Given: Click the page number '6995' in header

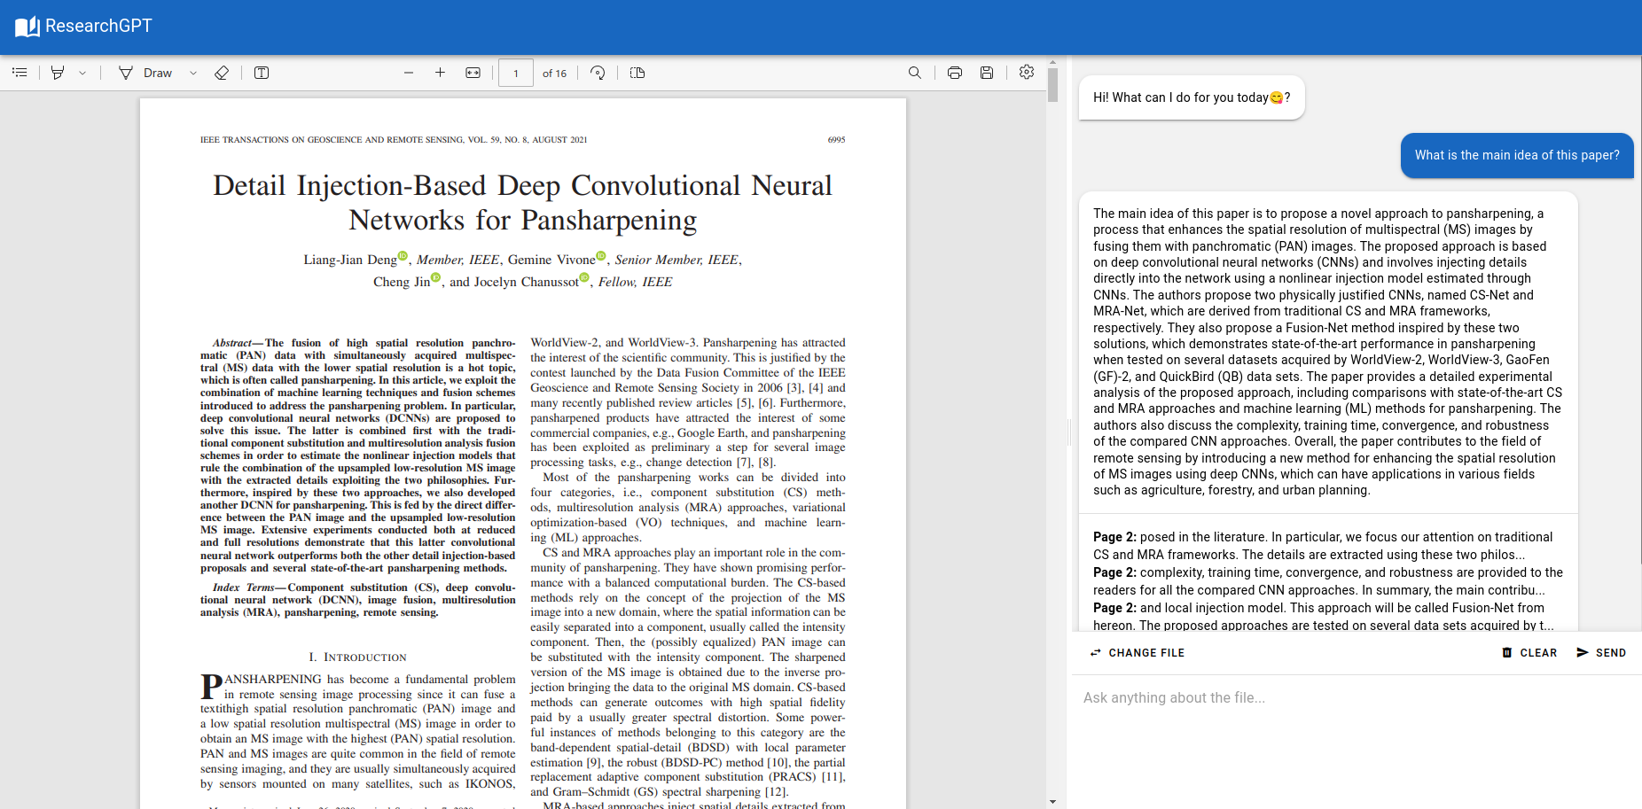Looking at the screenshot, I should 836,140.
